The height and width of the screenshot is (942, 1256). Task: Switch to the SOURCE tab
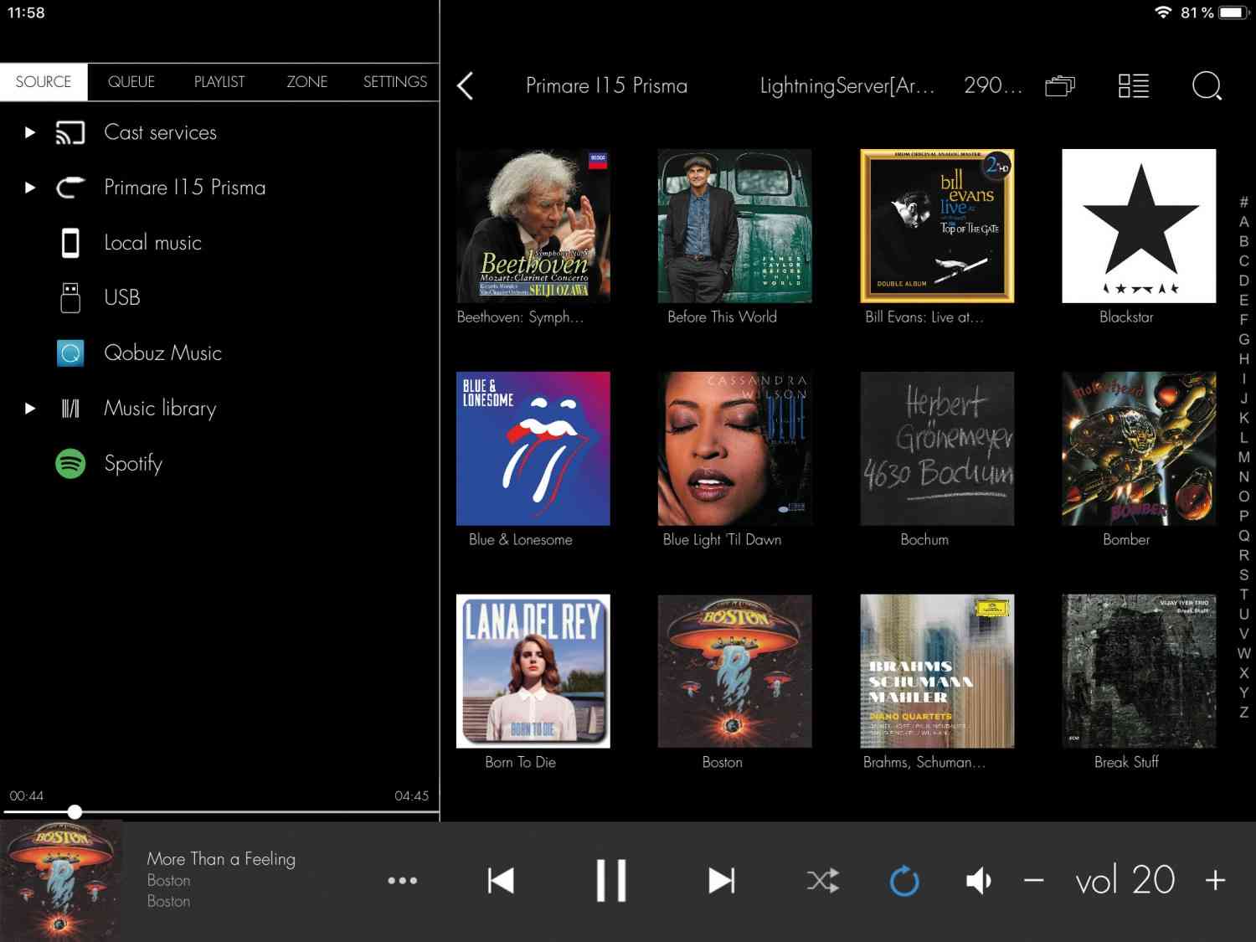[44, 82]
